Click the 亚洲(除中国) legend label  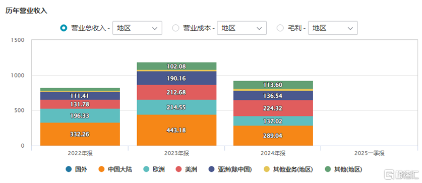(x=235, y=169)
